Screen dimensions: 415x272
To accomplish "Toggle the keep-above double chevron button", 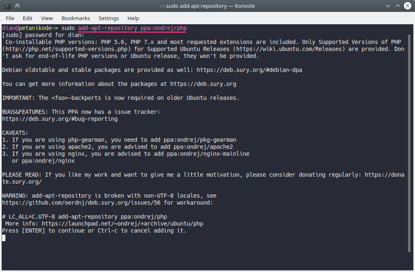I will click(x=17, y=6).
